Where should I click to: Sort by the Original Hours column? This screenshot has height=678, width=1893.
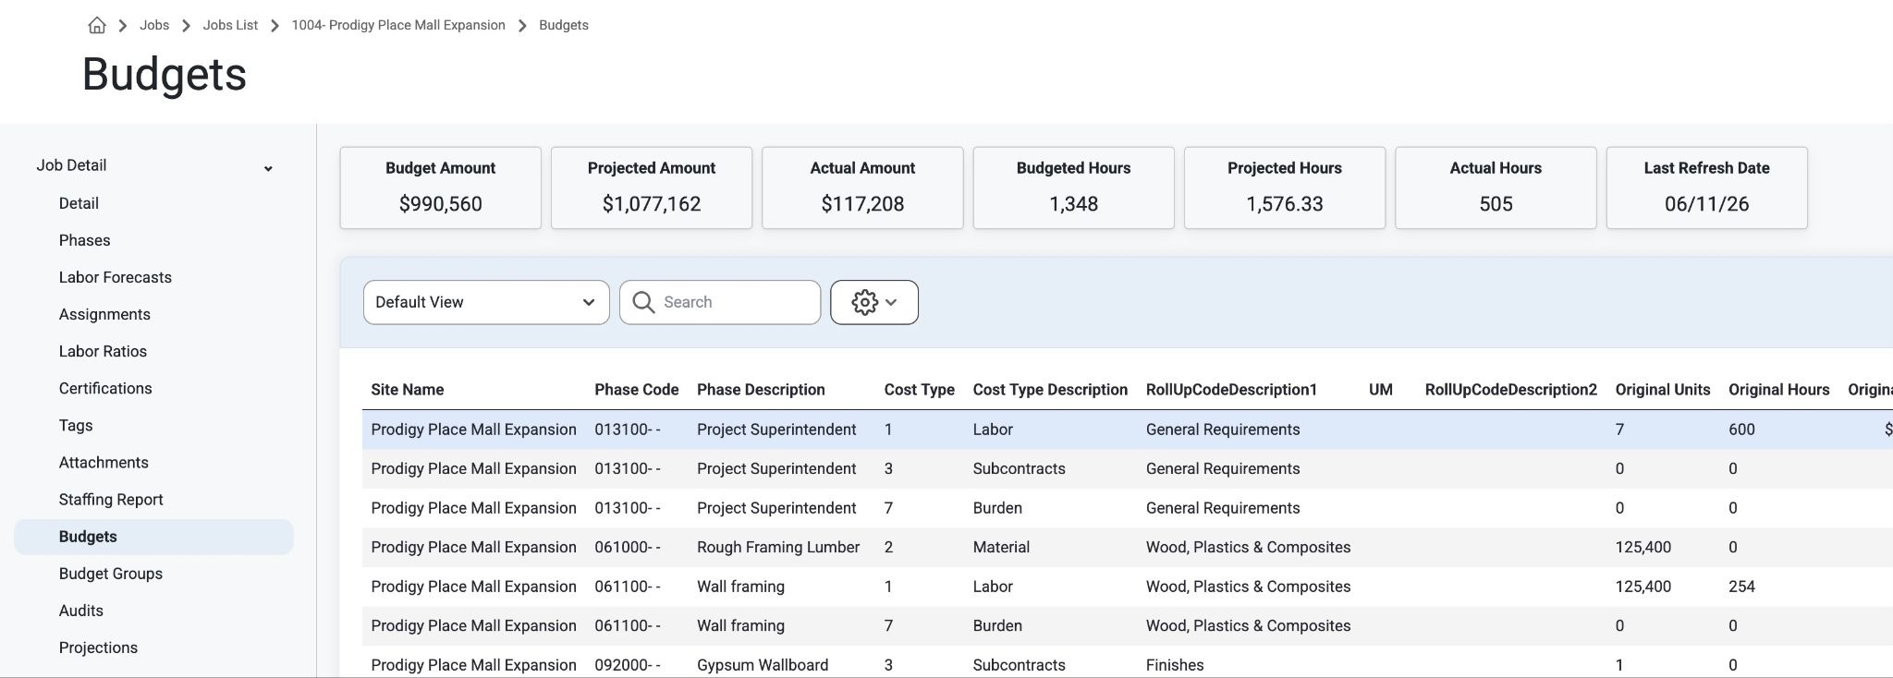(1779, 390)
